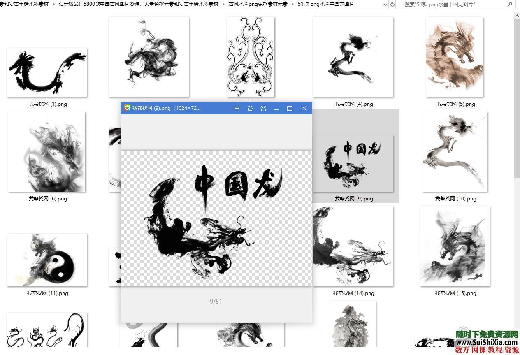Click the highlighted 我帮找网 (9).png thumbnail
The height and width of the screenshot is (355, 520).
(353, 163)
